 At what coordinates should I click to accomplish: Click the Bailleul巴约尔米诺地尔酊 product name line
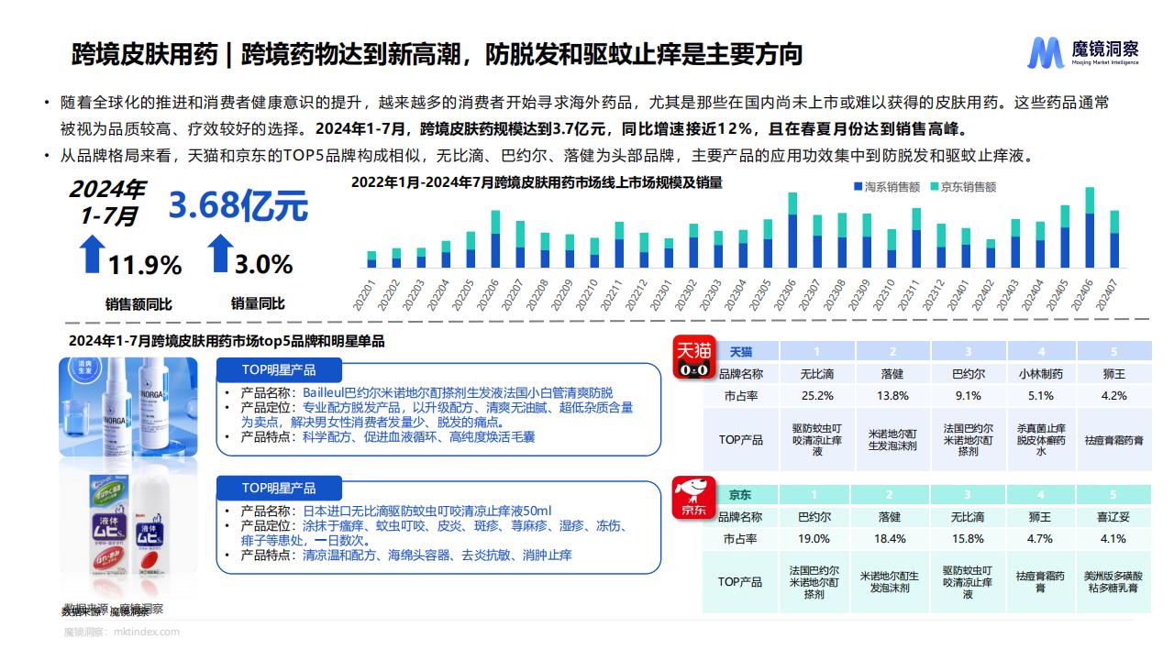(x=426, y=392)
